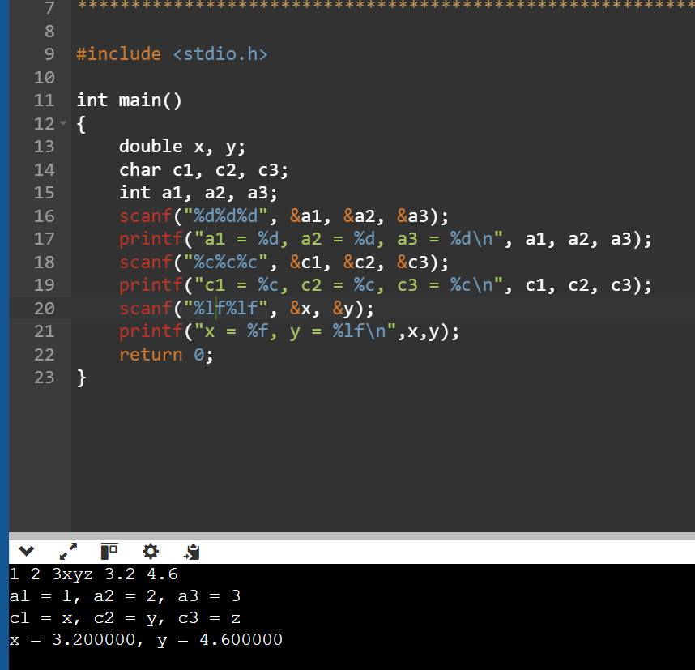
Task: Click the asterisk comment line 7
Action: coord(386,6)
